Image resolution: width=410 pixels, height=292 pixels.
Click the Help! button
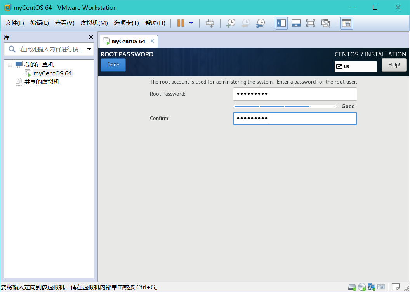click(394, 65)
